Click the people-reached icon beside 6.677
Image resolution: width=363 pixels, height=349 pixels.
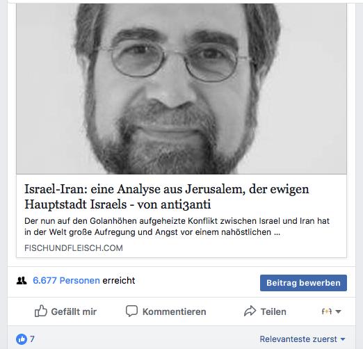pos(22,281)
